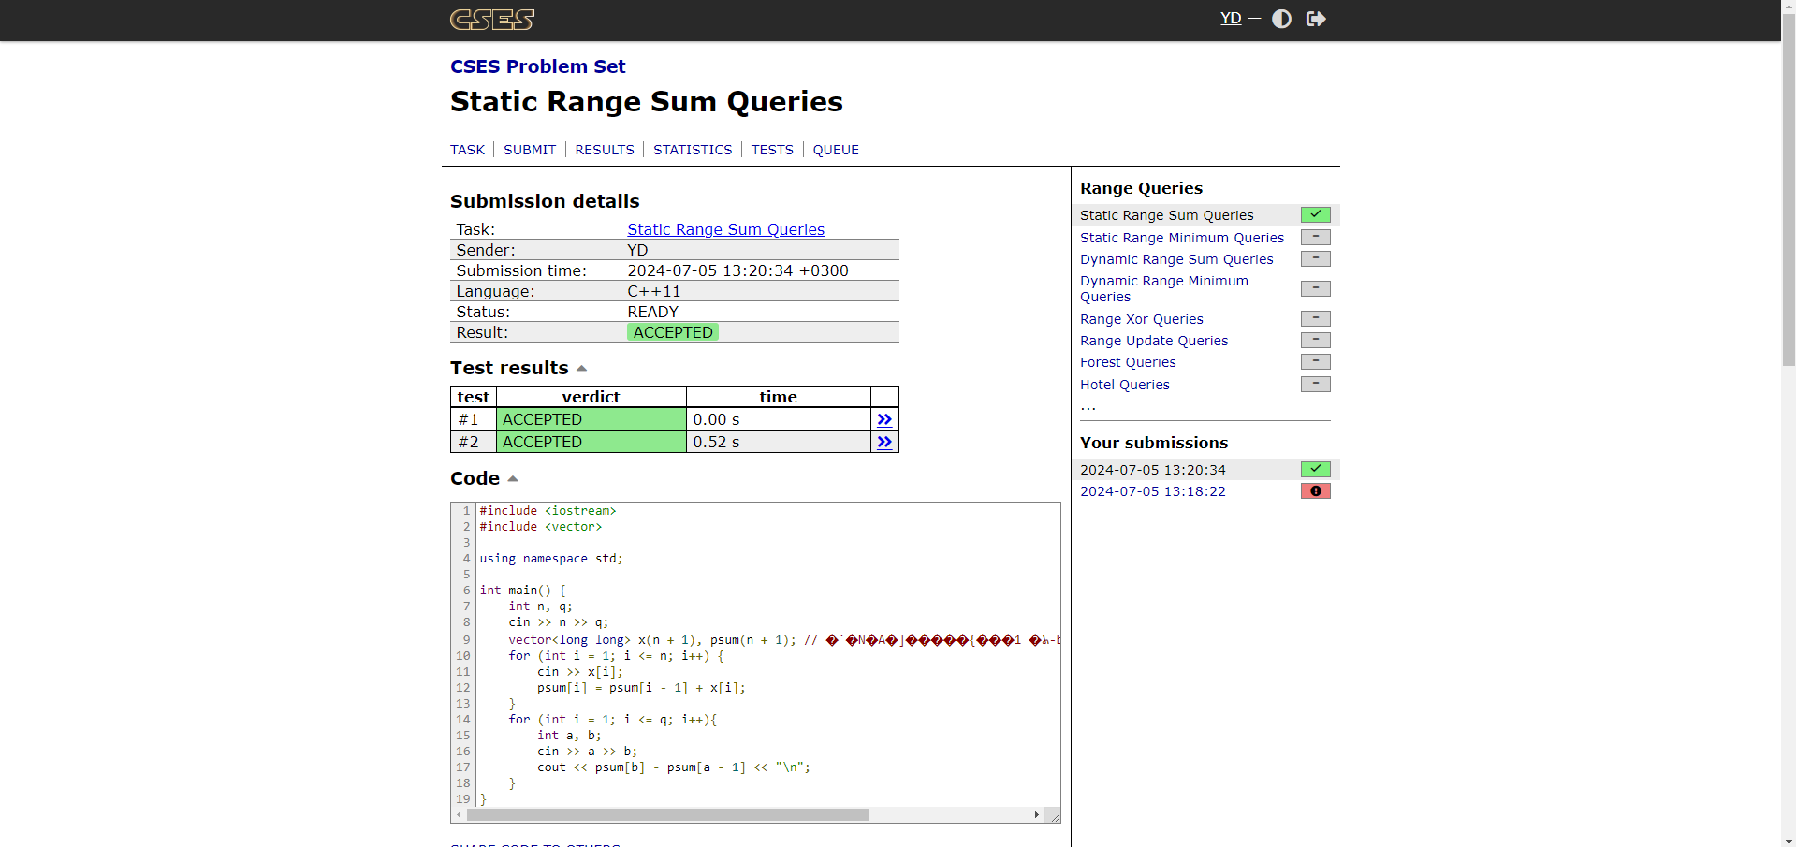Viewport: 1796px width, 847px height.
Task: Open the YD user profile link
Action: [x=1230, y=19]
